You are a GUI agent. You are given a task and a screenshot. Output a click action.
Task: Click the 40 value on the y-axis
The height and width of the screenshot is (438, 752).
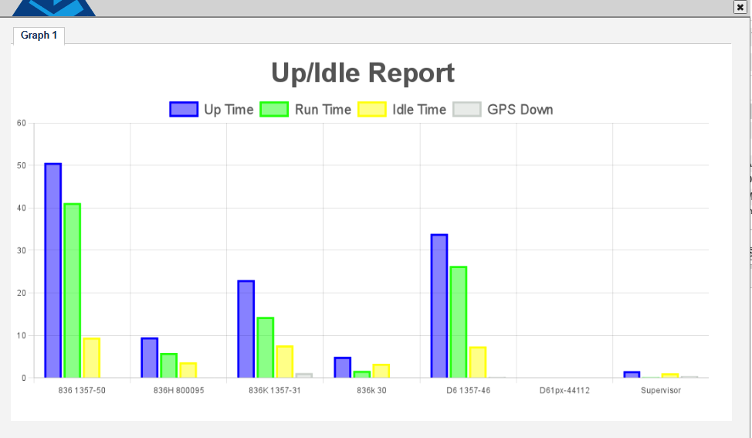(x=22, y=209)
